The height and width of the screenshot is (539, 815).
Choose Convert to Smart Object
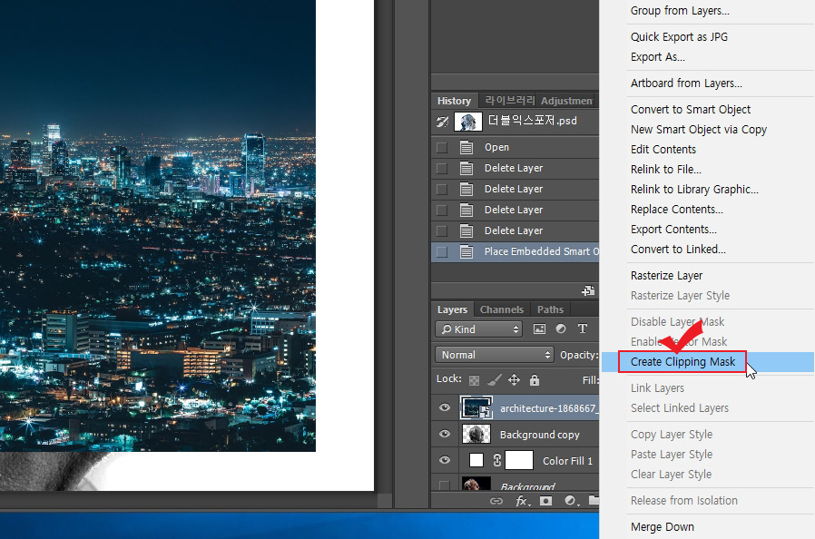[x=691, y=110]
